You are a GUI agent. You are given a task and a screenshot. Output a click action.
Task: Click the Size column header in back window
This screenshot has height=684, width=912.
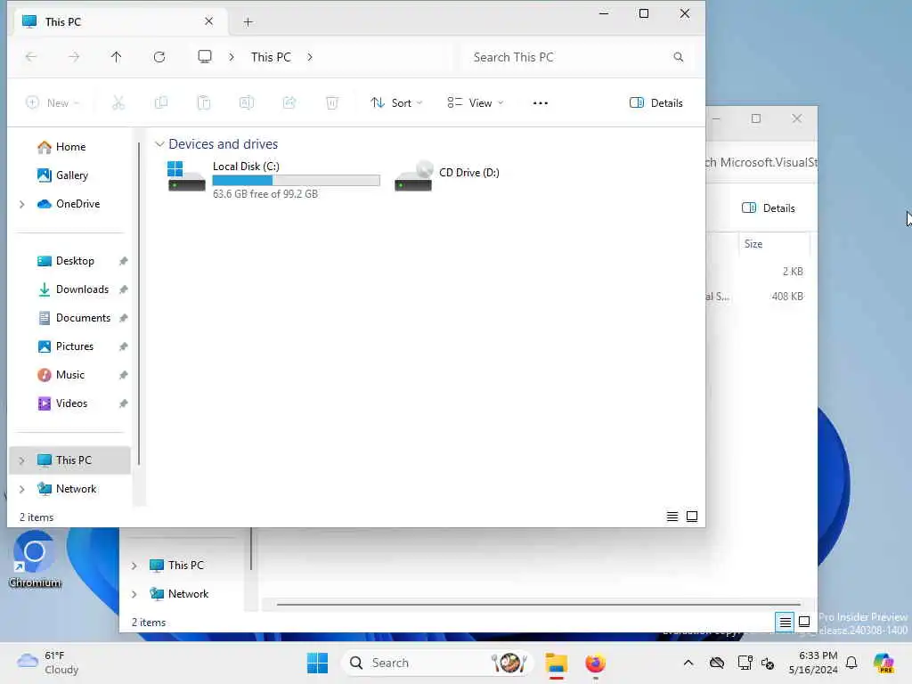click(774, 244)
